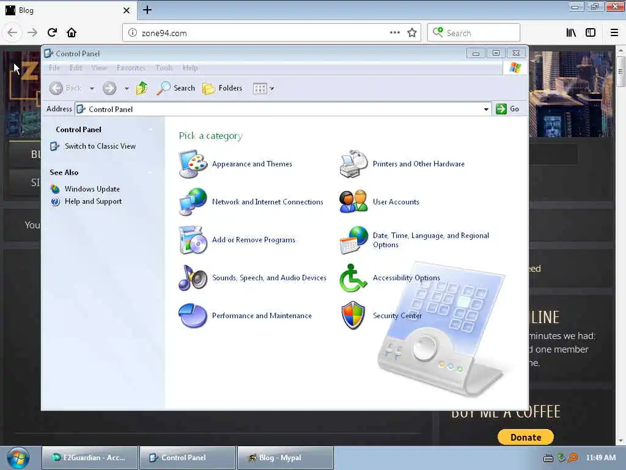Screen dimensions: 626x470
Task: Collapse the See Also sidebar section
Action: point(150,172)
